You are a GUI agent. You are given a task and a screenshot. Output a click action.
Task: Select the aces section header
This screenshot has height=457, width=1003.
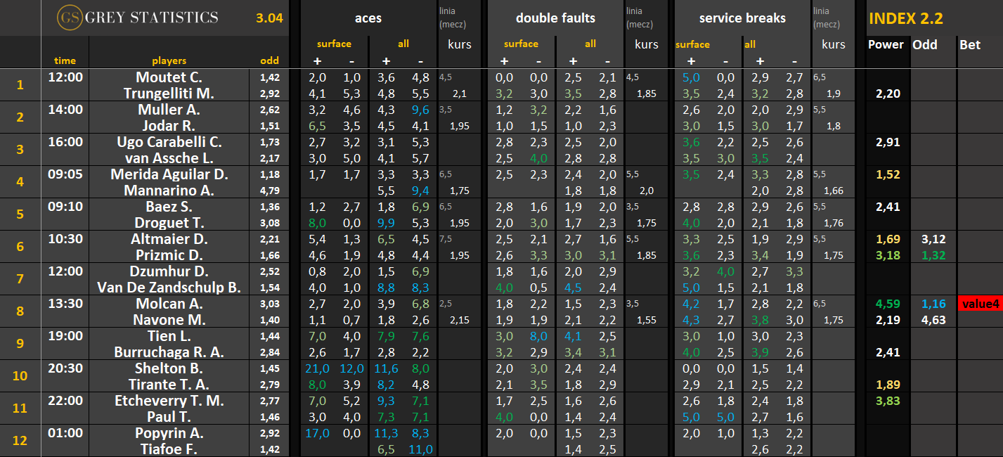click(x=368, y=18)
